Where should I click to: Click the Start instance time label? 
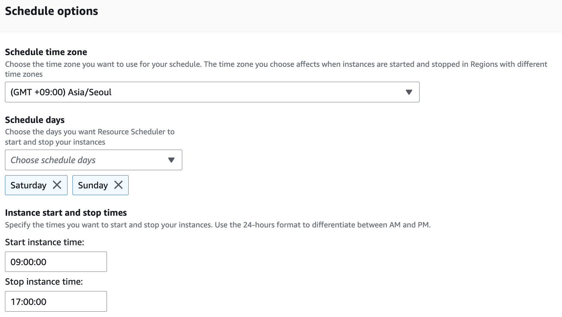click(x=45, y=242)
